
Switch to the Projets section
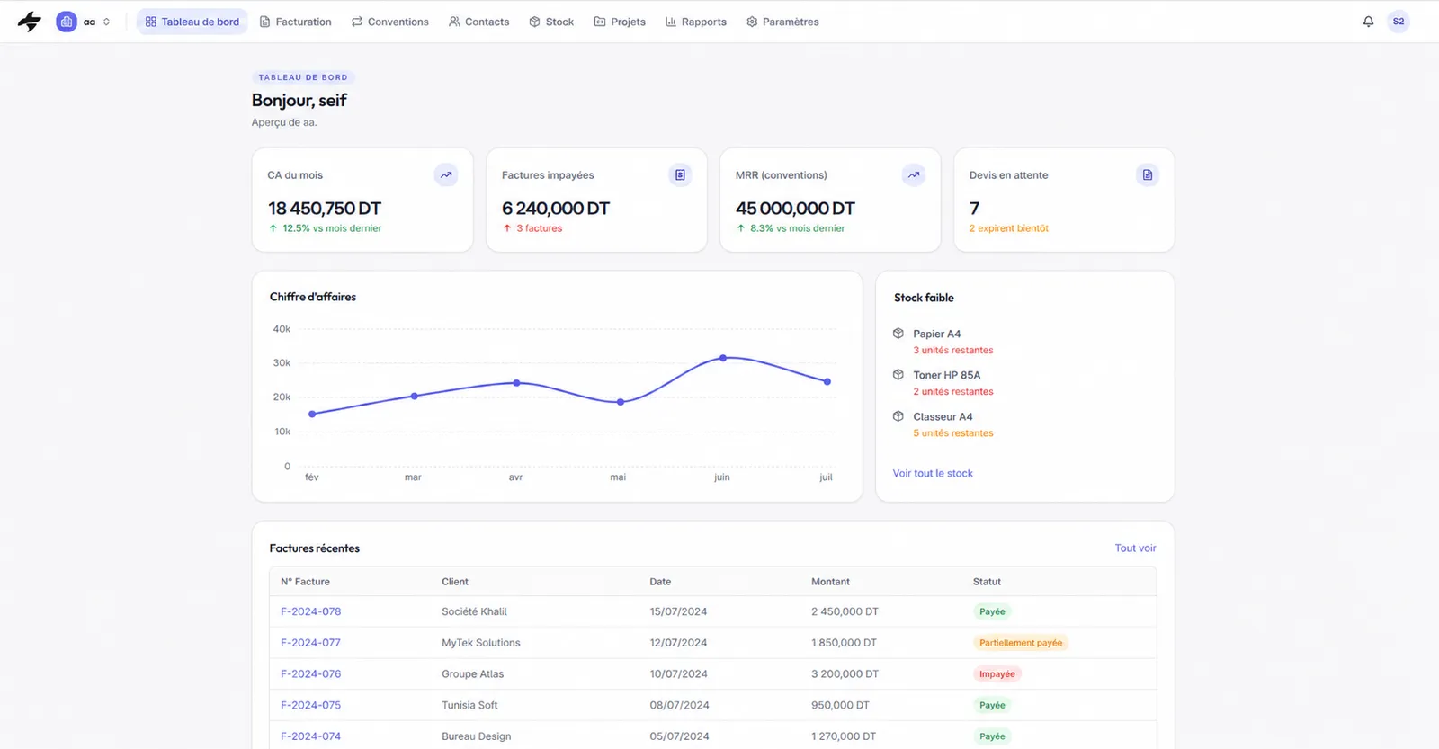[620, 22]
